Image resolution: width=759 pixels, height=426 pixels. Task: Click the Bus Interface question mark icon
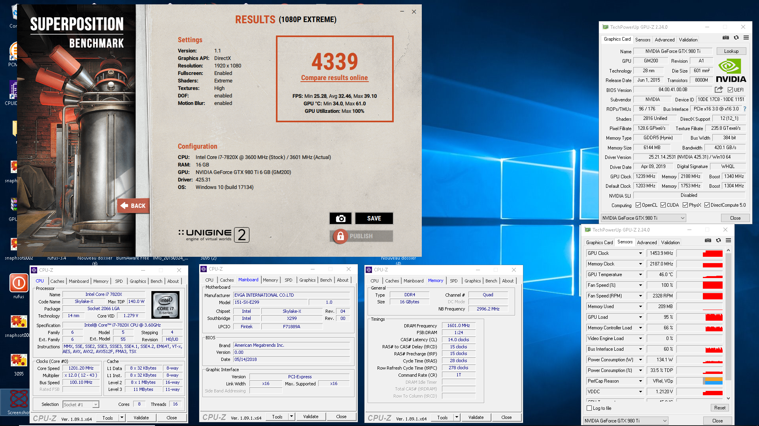click(x=745, y=109)
